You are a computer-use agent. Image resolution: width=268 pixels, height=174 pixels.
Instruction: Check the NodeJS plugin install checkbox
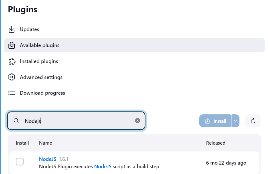click(20, 162)
